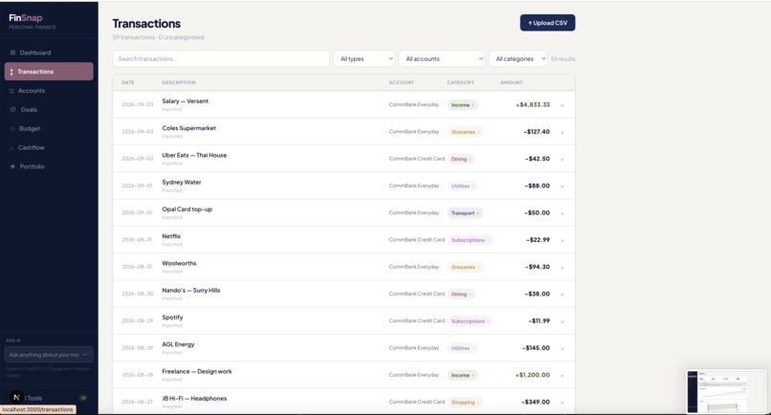
Task: Delete the Netflix transaction
Action: coord(562,240)
